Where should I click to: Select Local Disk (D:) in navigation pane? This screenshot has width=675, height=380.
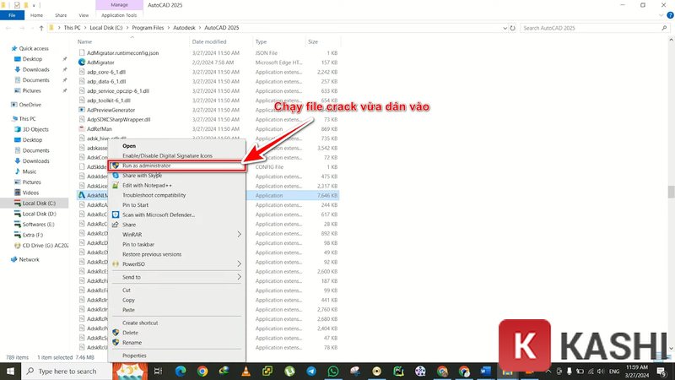click(x=39, y=214)
